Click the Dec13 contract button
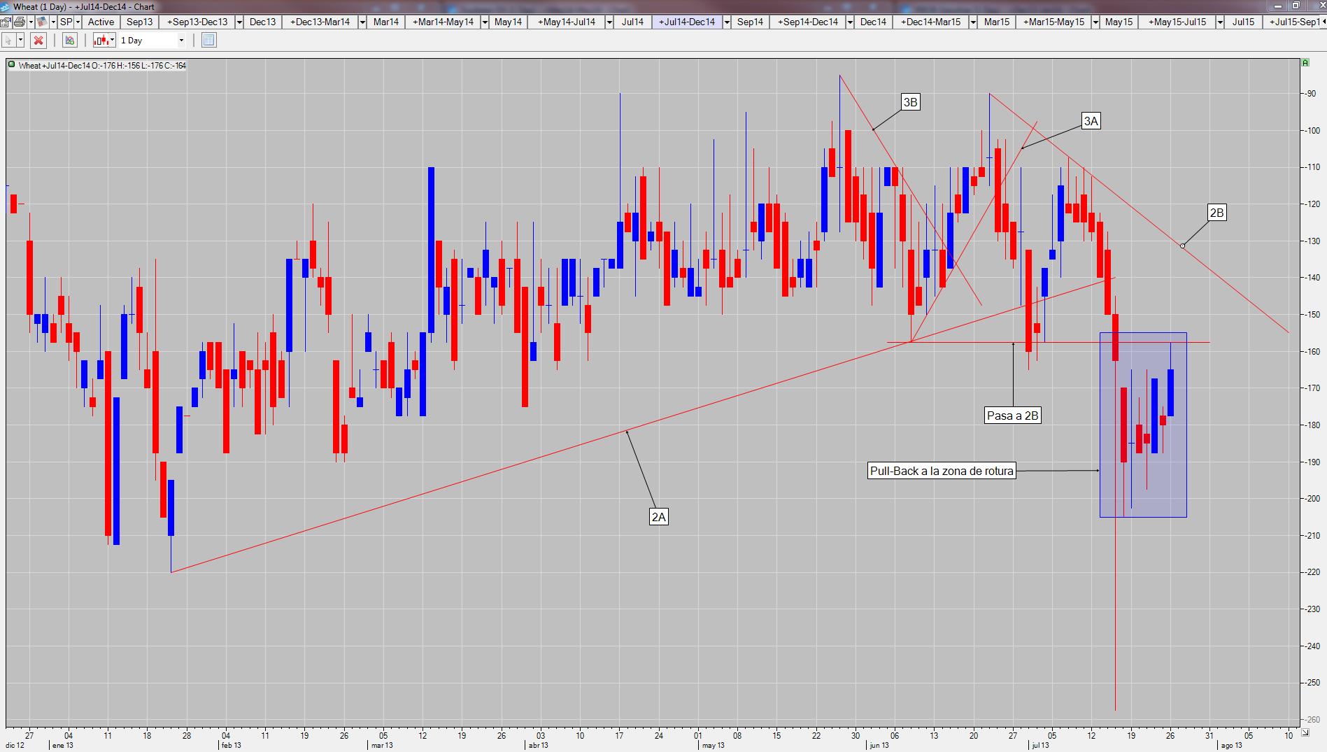This screenshot has height=752, width=1327. (x=262, y=22)
